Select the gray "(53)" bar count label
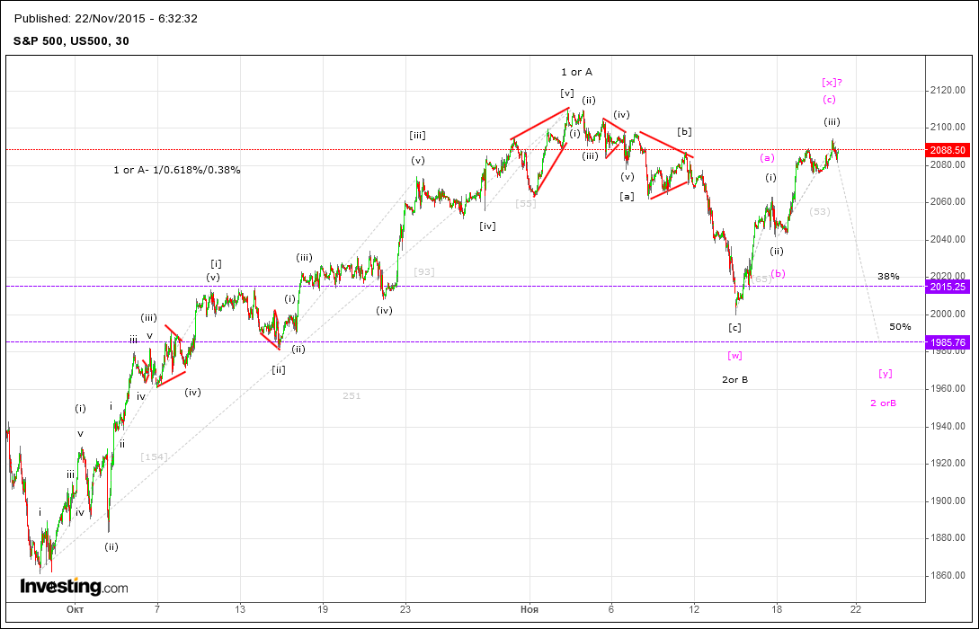 pyautogui.click(x=820, y=211)
